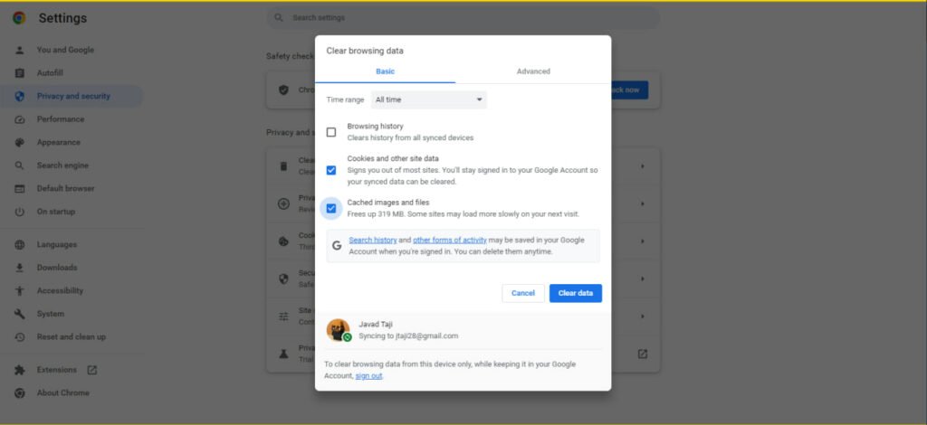Click the Appearance palette icon in sidebar
Screen dimensions: 927x425
click(19, 143)
